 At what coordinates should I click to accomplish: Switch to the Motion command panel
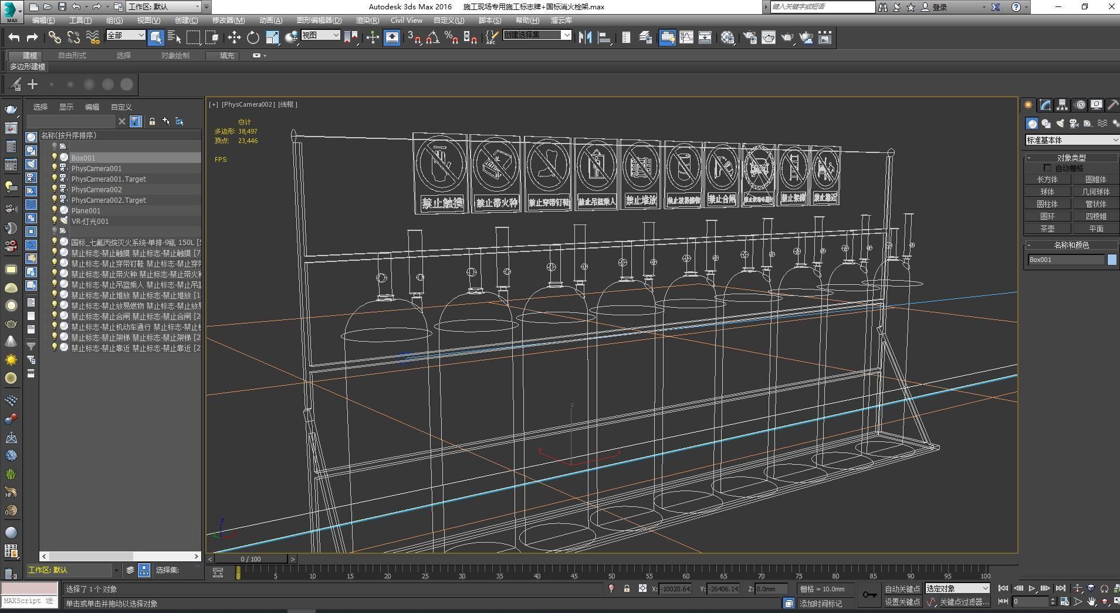1080,105
